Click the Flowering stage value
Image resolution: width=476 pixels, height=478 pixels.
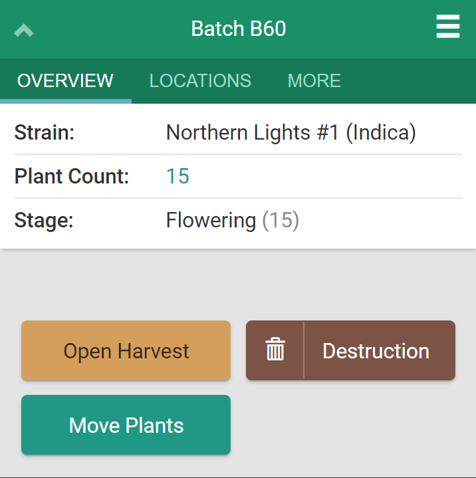211,220
